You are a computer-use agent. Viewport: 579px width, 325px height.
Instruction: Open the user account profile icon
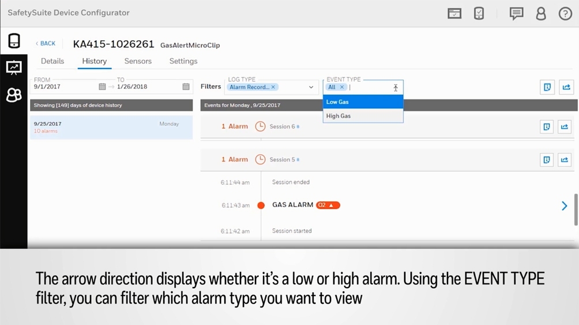tap(541, 13)
